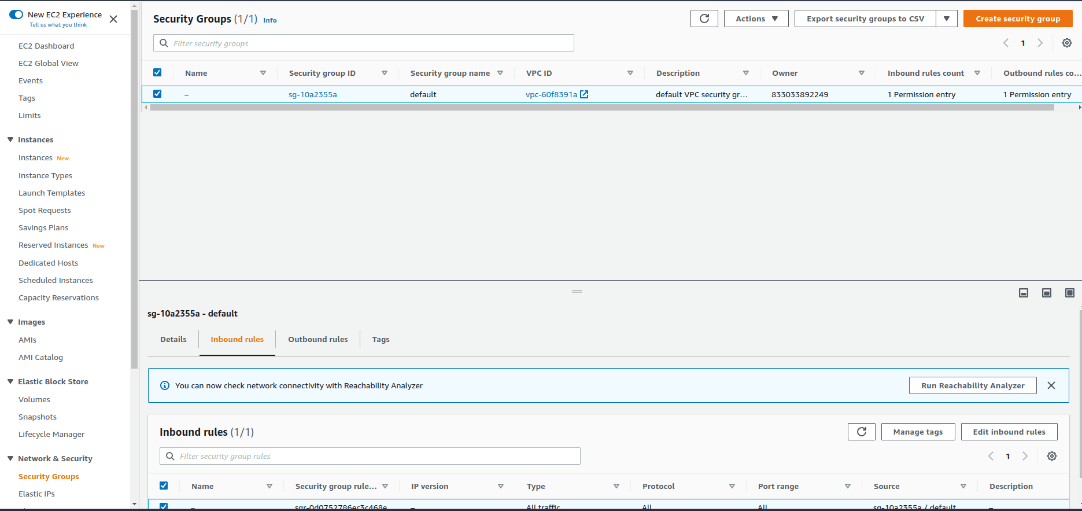This screenshot has width=1082, height=511.
Task: Go to next page of security groups
Action: pos(1040,43)
